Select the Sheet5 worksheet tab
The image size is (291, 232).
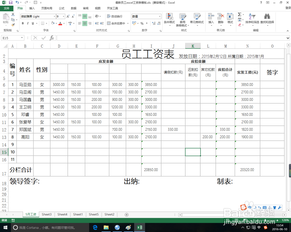[x=93, y=214]
